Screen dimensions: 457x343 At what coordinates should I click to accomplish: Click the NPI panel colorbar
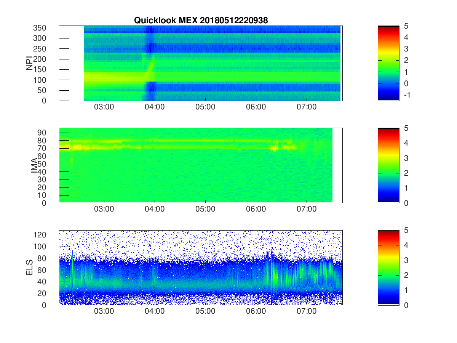click(388, 63)
